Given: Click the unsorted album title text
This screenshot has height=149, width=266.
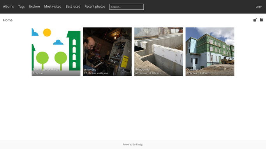Looking at the screenshot, I should click(90, 69).
